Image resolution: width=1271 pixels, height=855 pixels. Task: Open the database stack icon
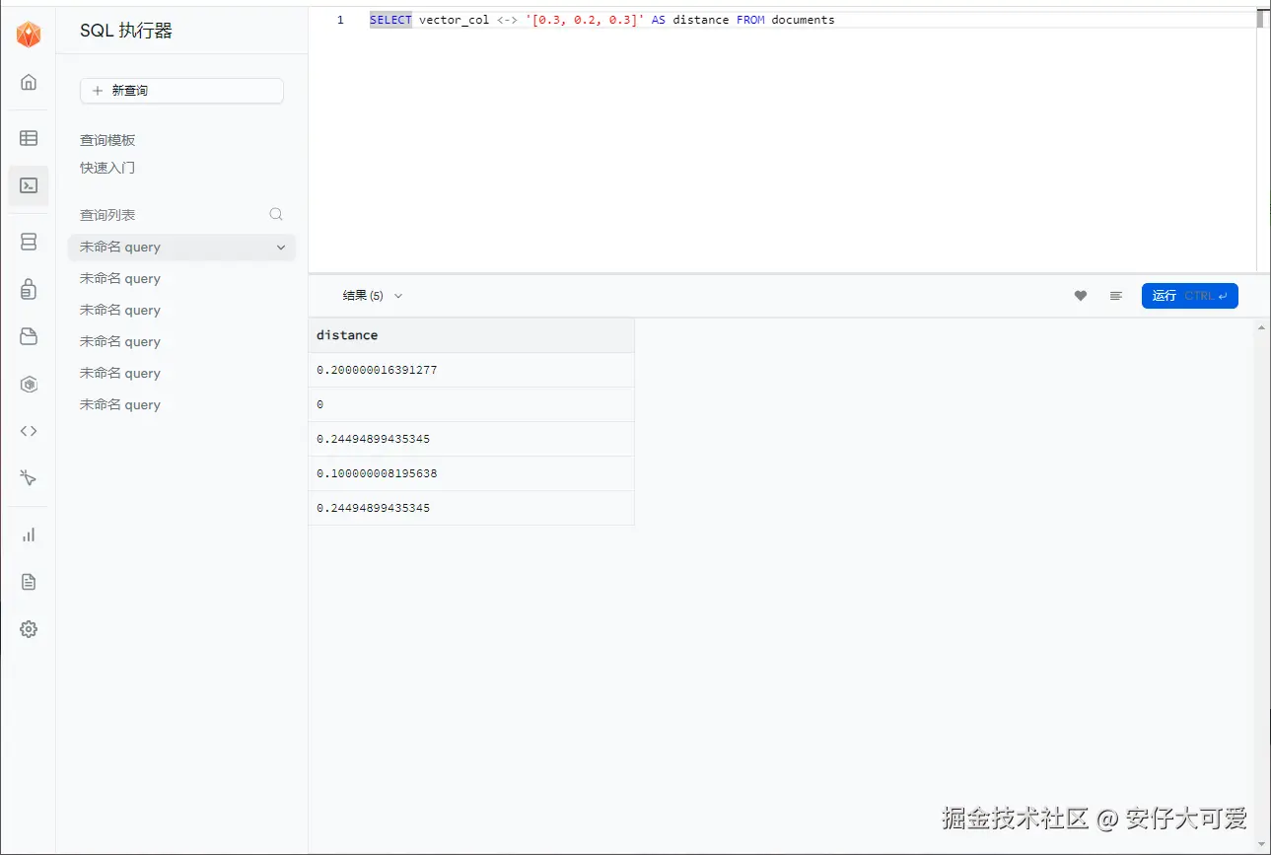[29, 242]
